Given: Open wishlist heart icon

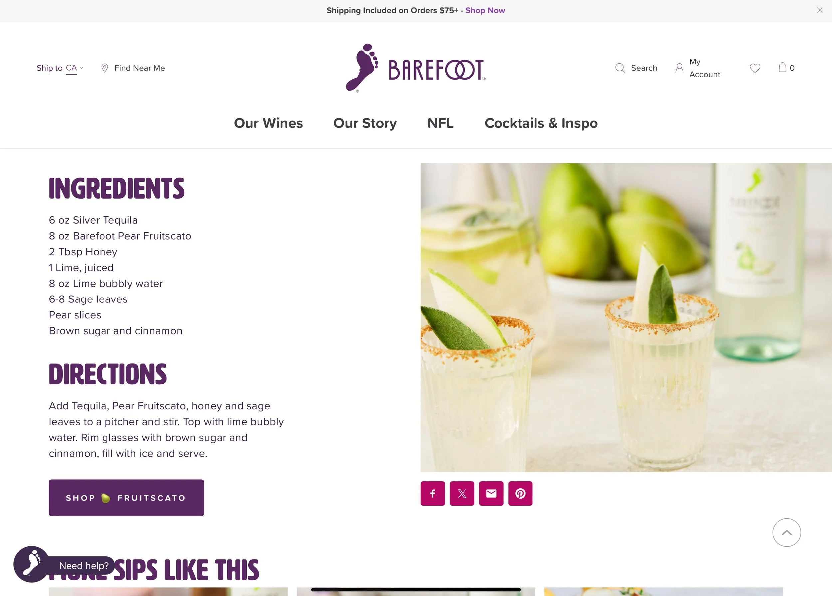Looking at the screenshot, I should pos(755,68).
